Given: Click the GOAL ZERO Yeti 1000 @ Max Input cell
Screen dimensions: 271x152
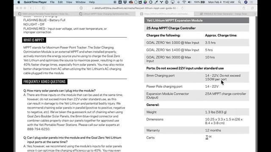Looking at the screenshot, I should tap(173, 43).
